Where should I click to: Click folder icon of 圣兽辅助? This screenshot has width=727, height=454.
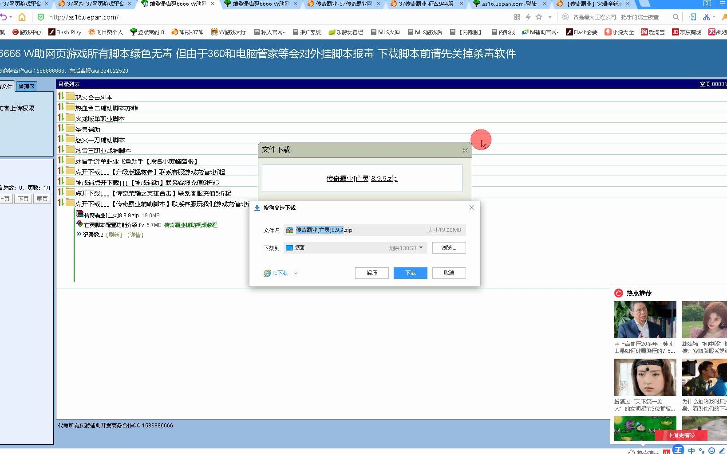70,128
